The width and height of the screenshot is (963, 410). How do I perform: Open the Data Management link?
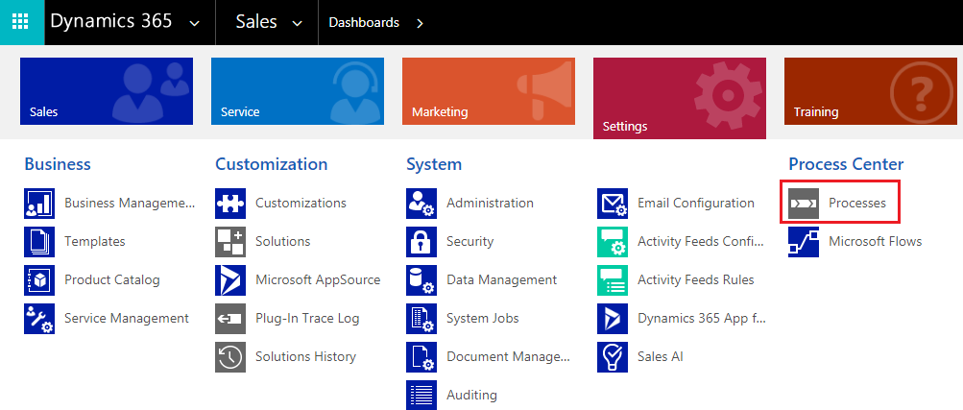502,279
